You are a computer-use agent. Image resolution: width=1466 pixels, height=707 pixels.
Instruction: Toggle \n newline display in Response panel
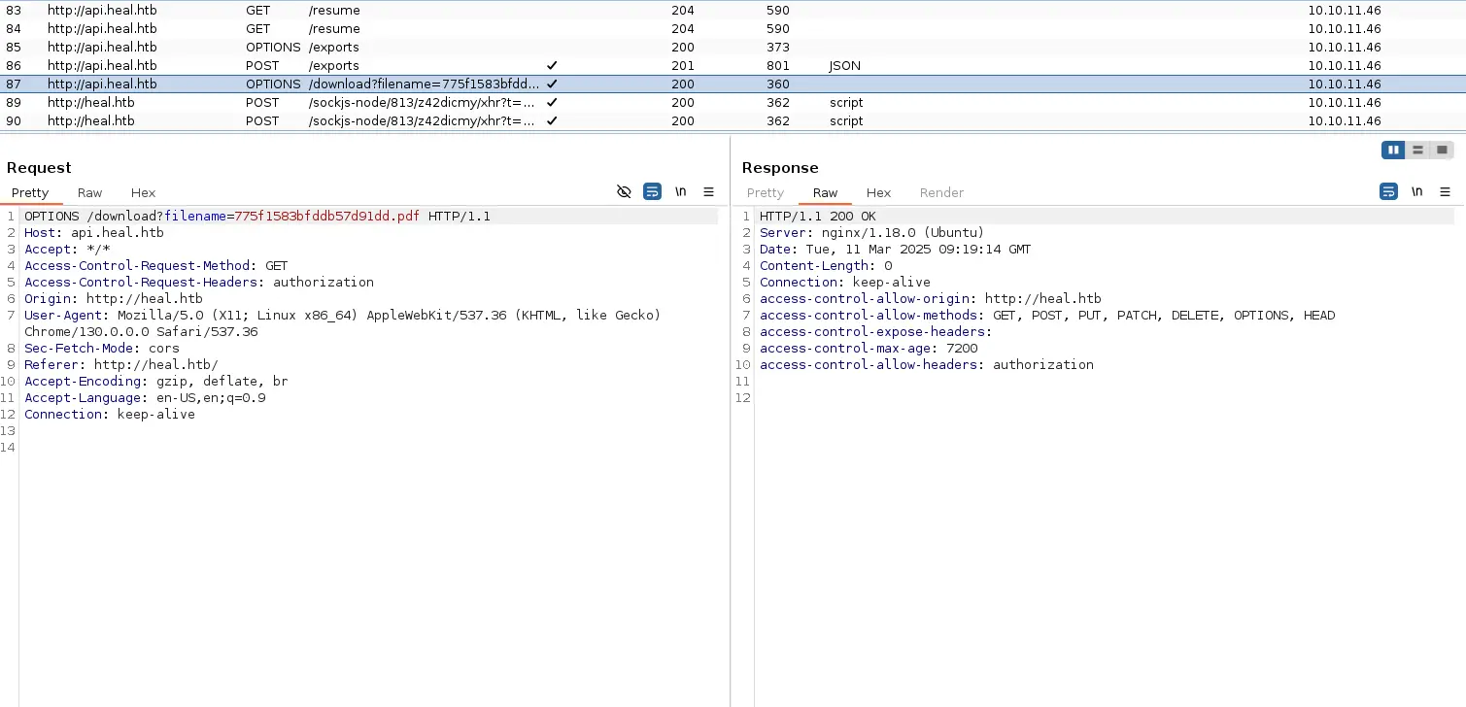point(1417,192)
